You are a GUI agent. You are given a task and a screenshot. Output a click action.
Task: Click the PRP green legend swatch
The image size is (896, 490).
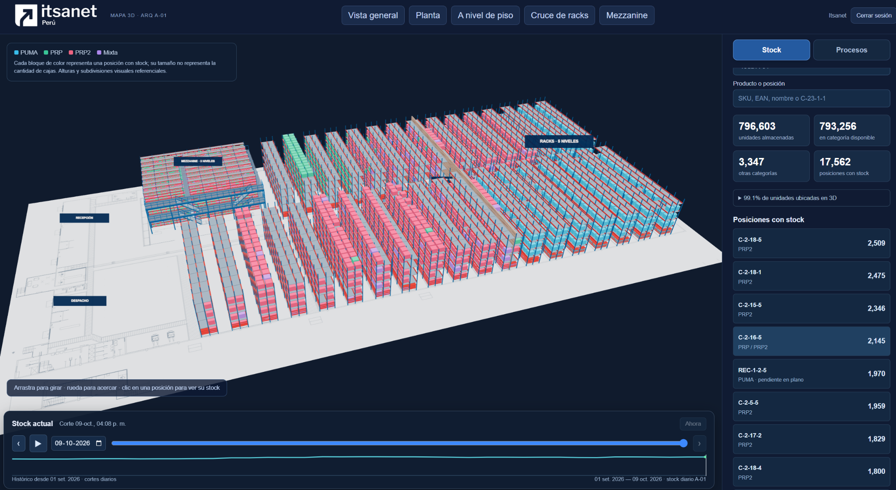tap(46, 52)
